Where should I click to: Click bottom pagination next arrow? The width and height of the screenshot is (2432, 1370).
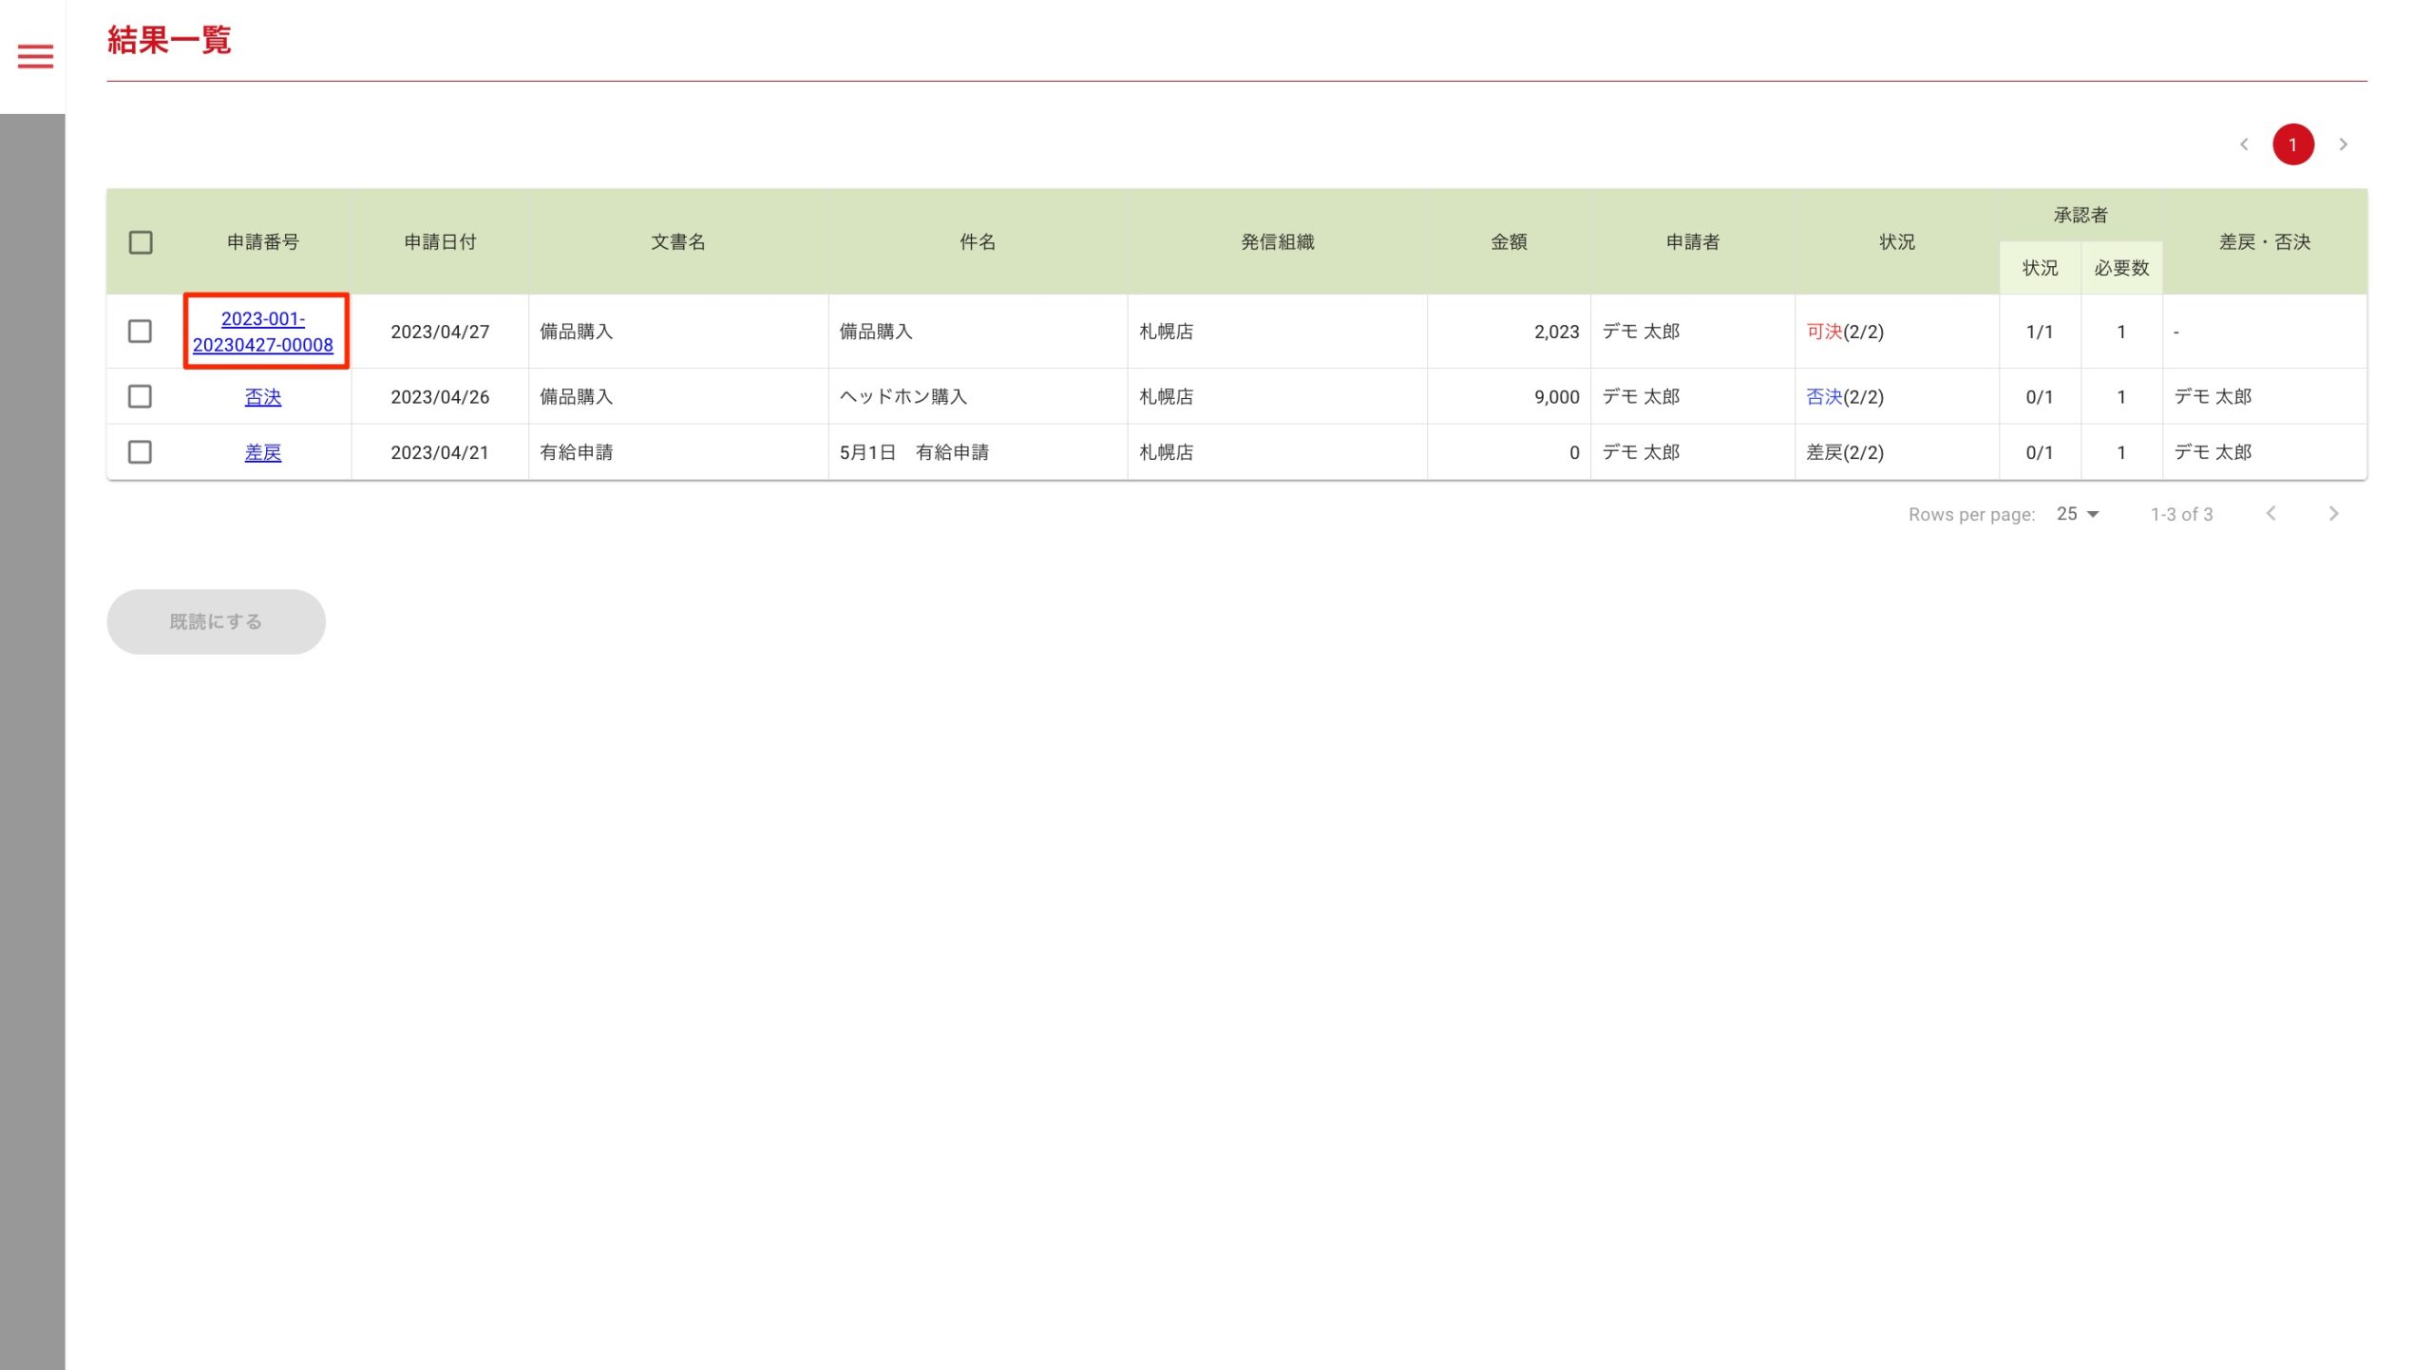2333,514
